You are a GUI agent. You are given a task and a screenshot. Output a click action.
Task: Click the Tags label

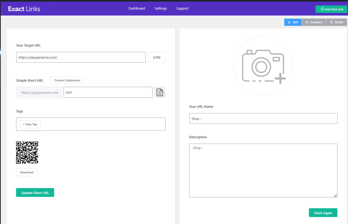[x=19, y=111]
